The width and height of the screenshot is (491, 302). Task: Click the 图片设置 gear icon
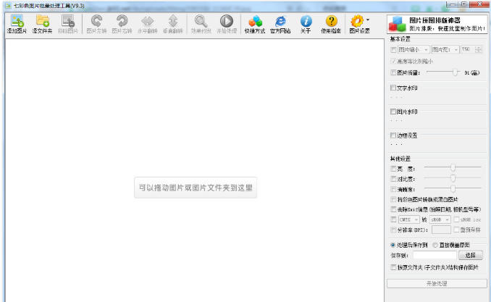click(x=356, y=25)
